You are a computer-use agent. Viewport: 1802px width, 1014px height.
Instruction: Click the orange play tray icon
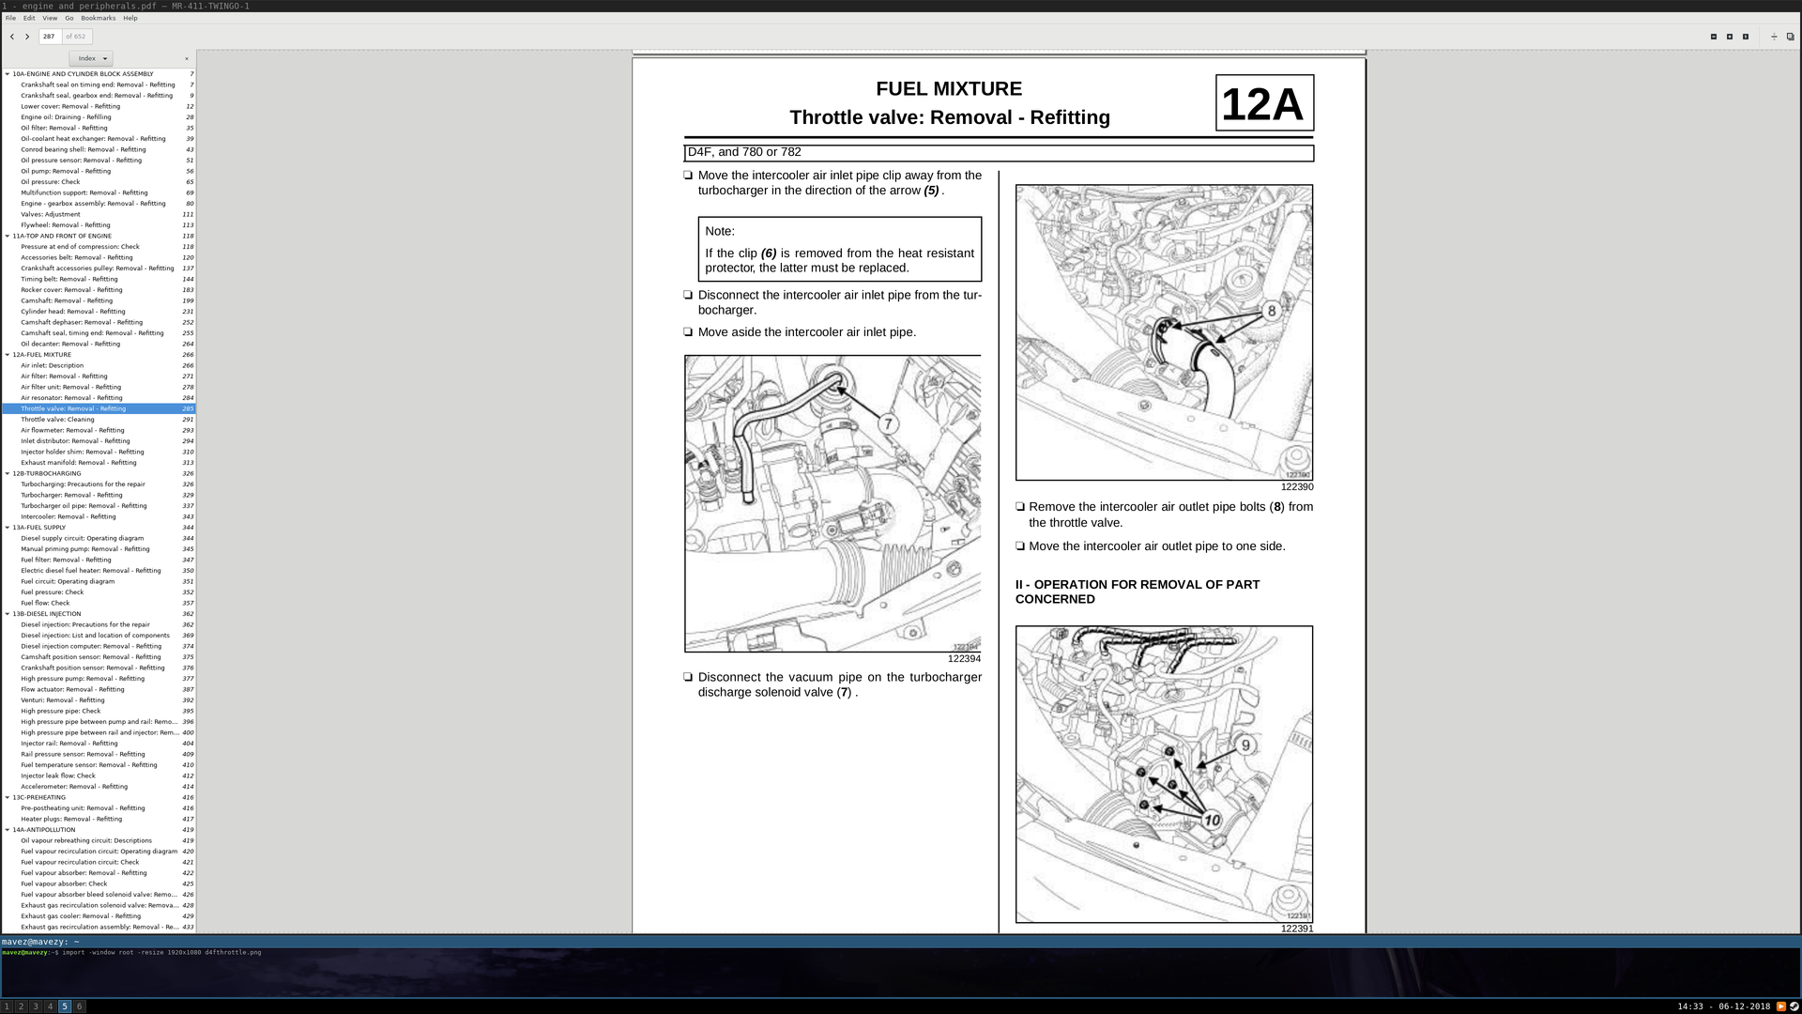(1781, 1006)
